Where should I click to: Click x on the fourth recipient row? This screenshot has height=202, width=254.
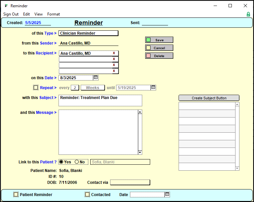(x=114, y=71)
